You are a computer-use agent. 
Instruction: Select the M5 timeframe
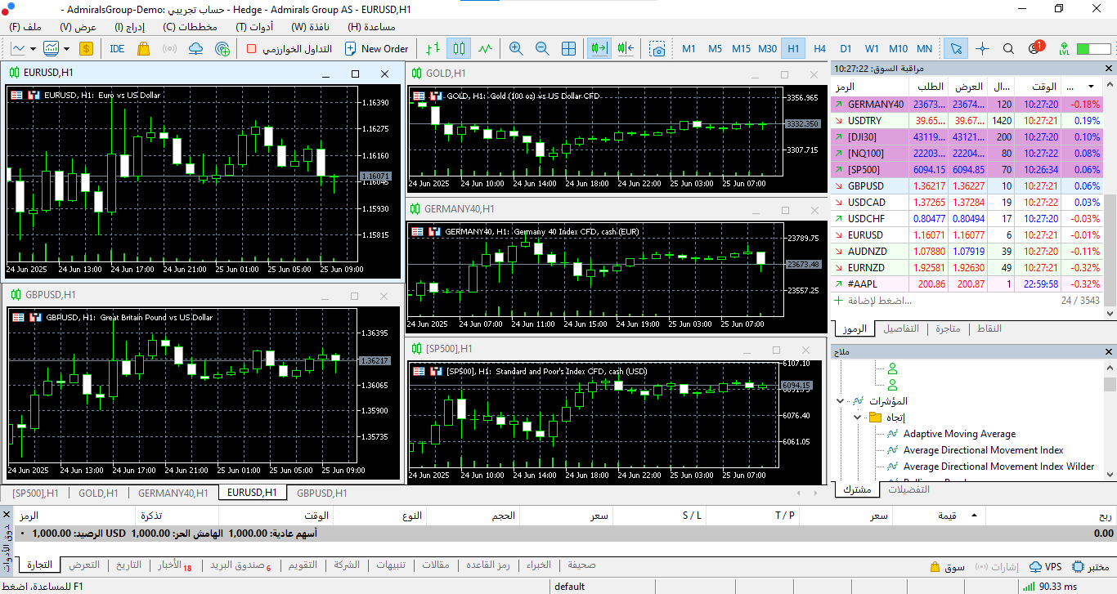tap(715, 49)
